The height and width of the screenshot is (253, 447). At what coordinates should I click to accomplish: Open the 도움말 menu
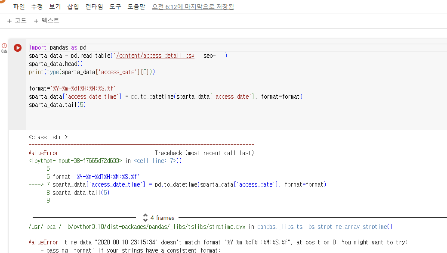pyautogui.click(x=136, y=6)
